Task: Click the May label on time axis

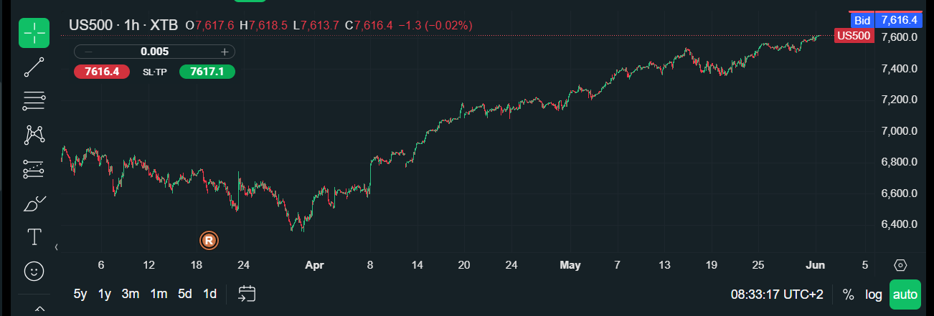Action: [x=570, y=265]
